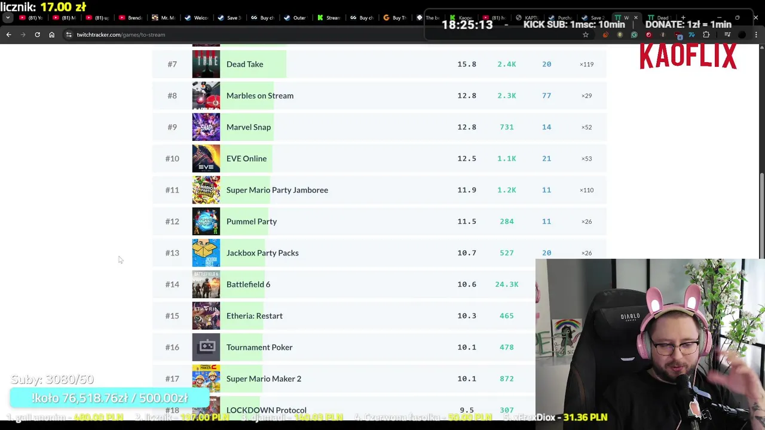The width and height of the screenshot is (765, 430).
Task: Click the Jackbox Party Packs thumbnail
Action: (x=206, y=253)
